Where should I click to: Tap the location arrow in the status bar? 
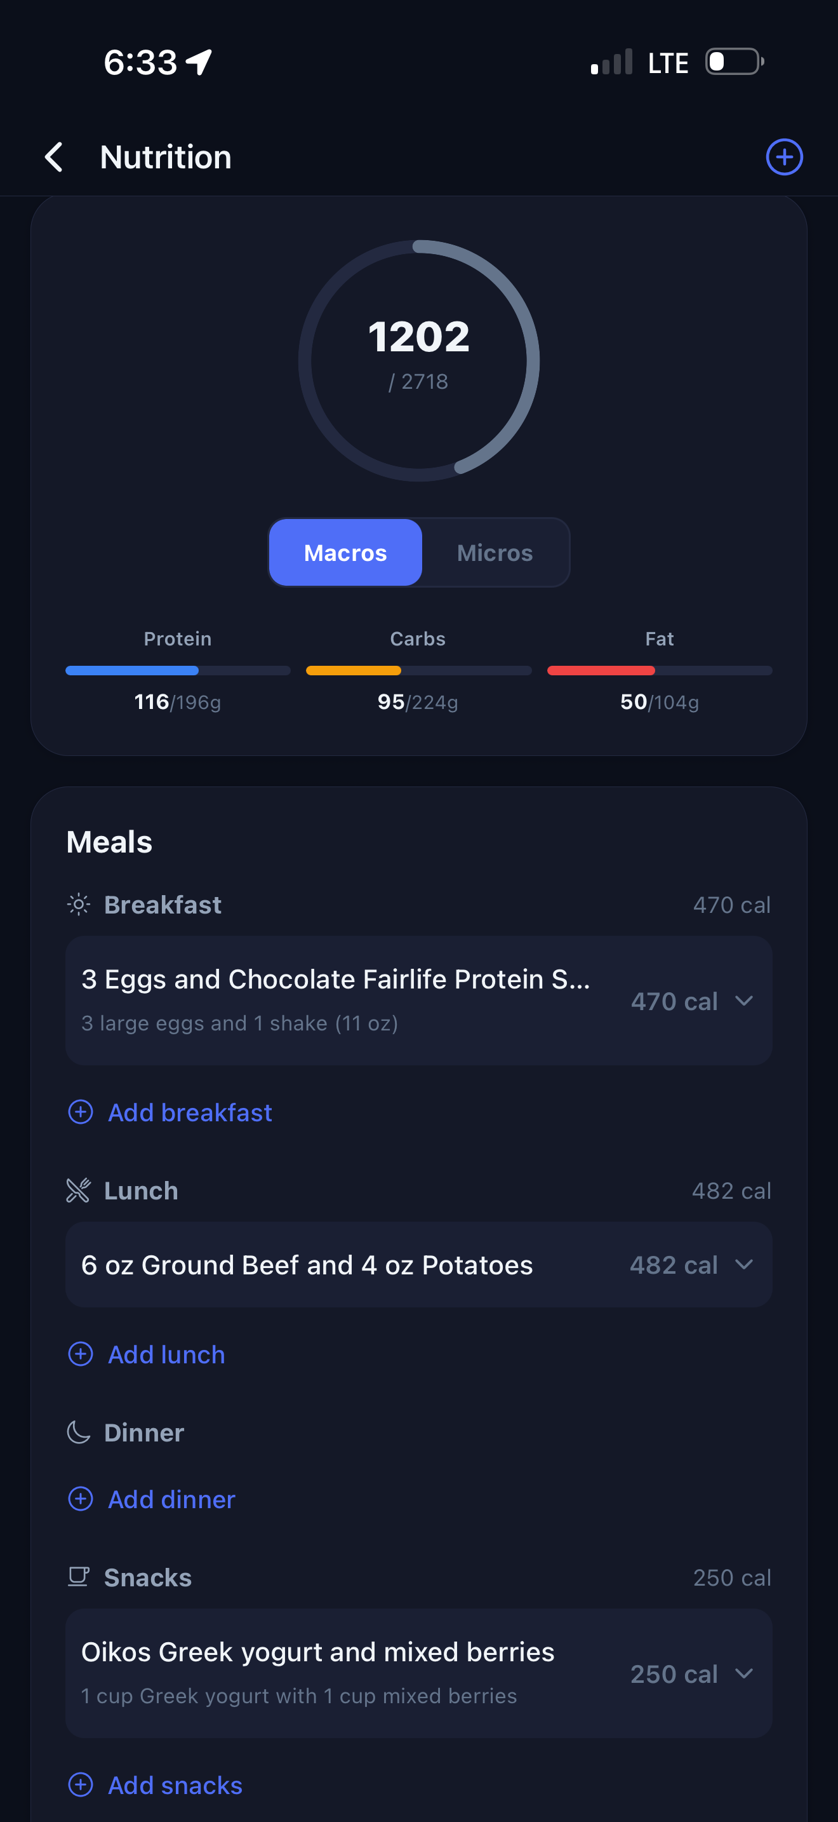point(199,62)
